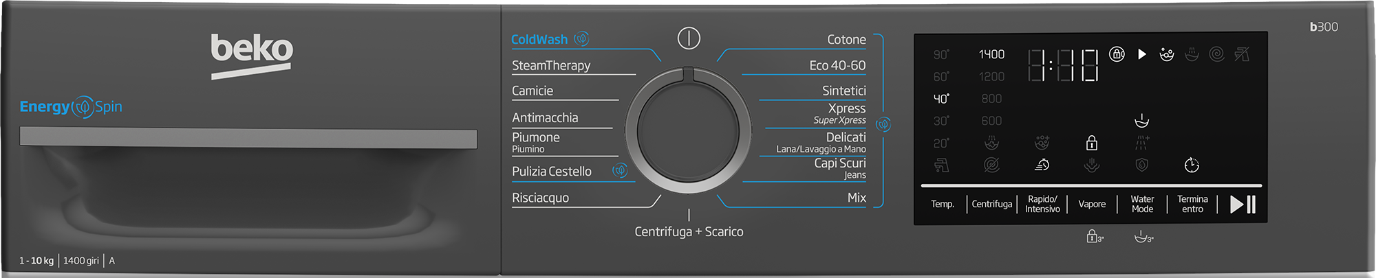
Task: Tap the Rapido/Intensivo button
Action: (1042, 204)
